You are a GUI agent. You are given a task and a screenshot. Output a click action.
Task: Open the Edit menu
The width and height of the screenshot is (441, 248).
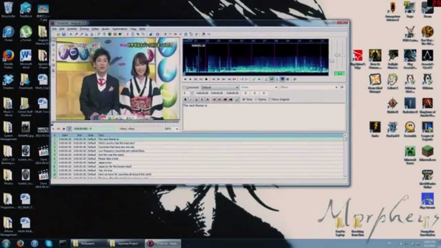point(62,29)
